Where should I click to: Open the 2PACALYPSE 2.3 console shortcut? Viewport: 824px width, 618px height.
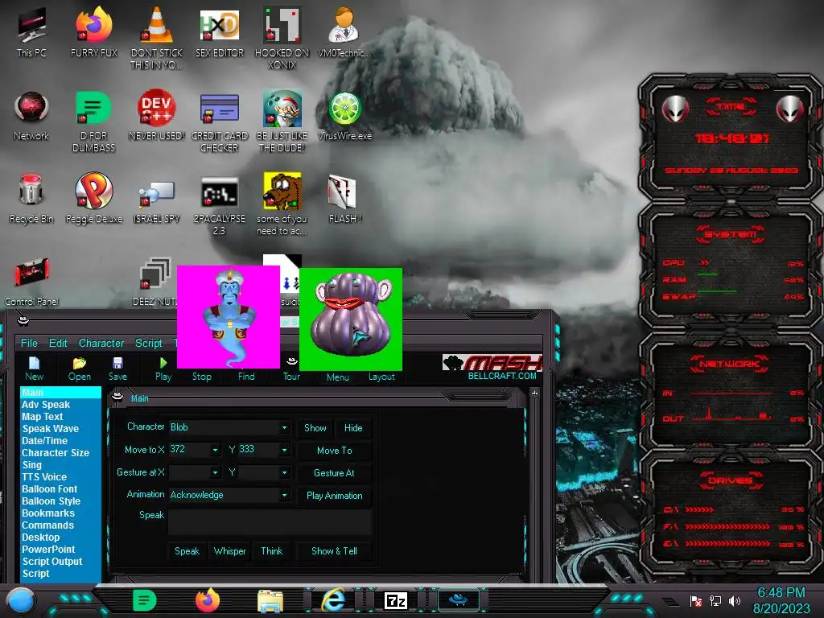[220, 205]
